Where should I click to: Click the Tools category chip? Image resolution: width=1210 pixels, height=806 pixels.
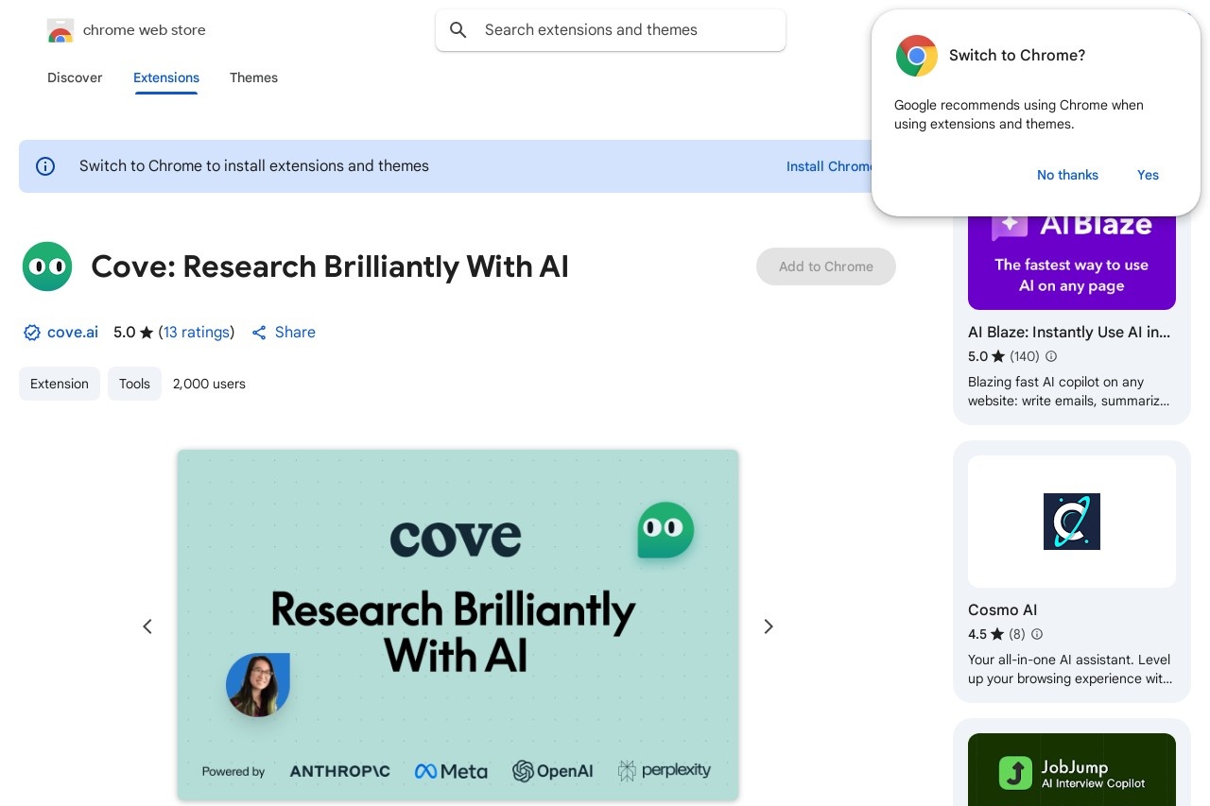134,384
